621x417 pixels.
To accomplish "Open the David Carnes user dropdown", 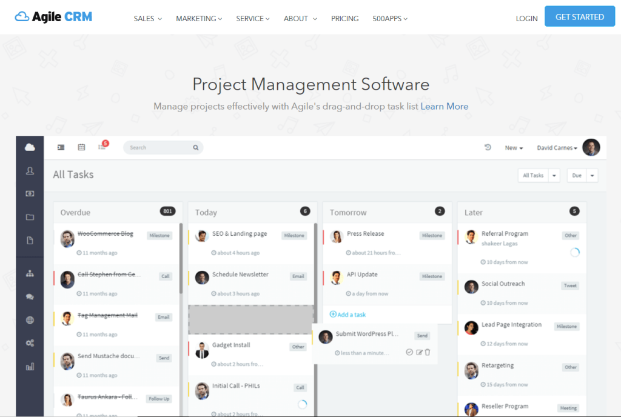I will point(557,147).
